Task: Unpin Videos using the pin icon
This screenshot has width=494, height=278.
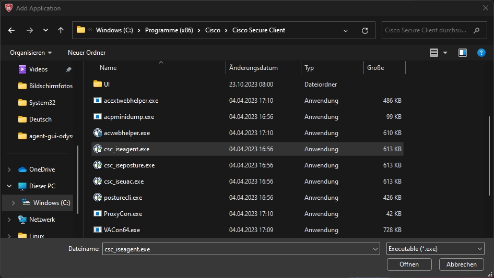Action: coord(68,69)
